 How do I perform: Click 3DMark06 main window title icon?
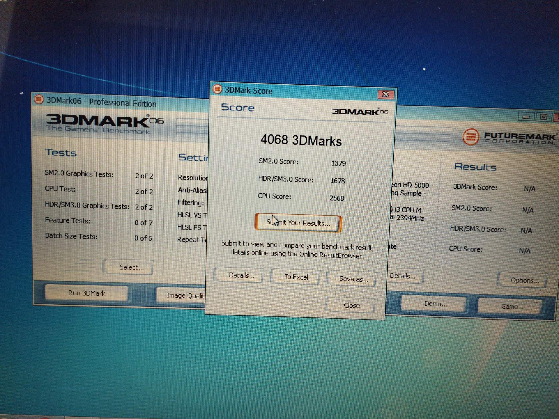(39, 100)
